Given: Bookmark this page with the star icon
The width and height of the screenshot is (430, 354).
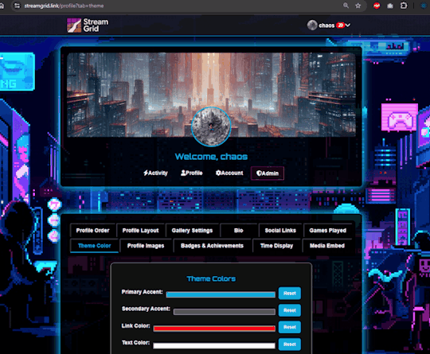Looking at the screenshot, I should [x=358, y=6].
